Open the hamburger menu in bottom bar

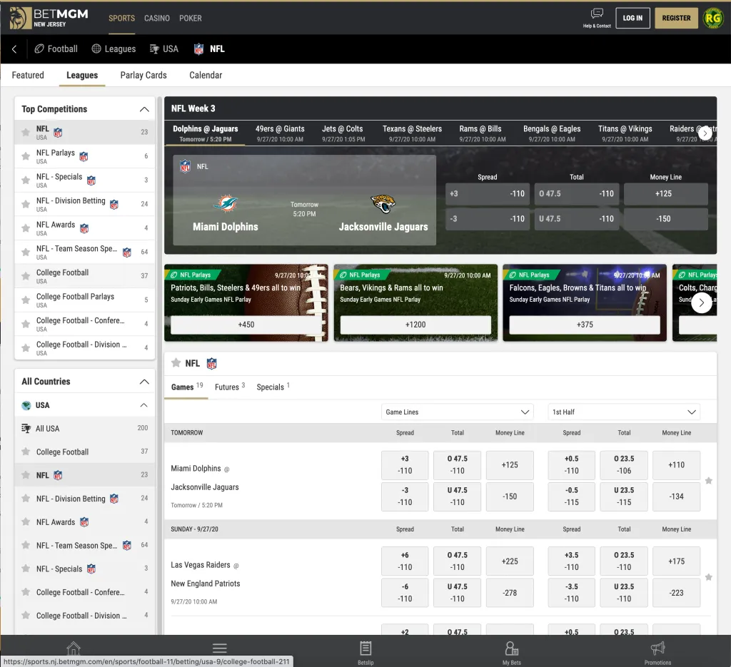[220, 648]
